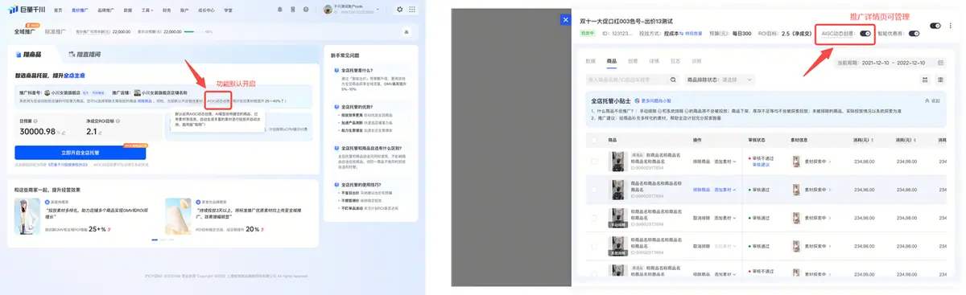
Task: Open 首页 in top navigation
Action: tap(58, 10)
